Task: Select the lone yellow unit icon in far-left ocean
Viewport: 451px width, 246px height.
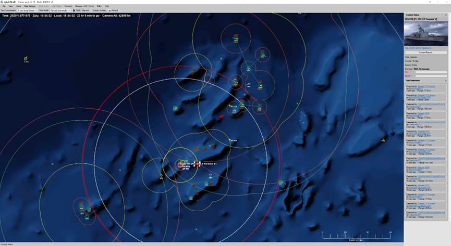Action: pyautogui.click(x=26, y=59)
